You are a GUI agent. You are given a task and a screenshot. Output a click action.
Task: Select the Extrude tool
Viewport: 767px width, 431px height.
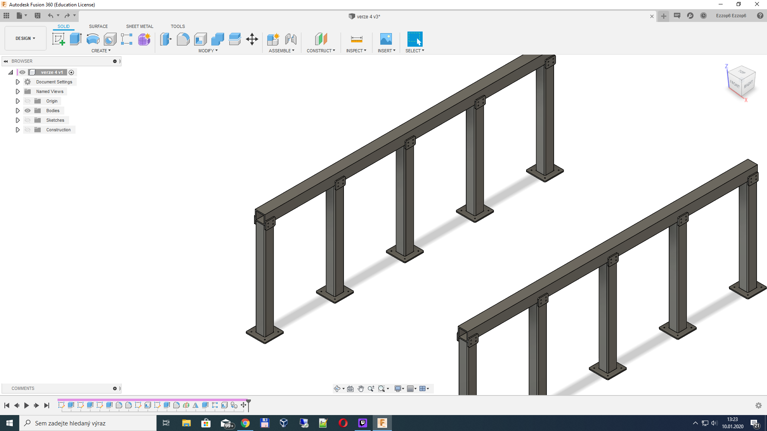click(x=76, y=39)
